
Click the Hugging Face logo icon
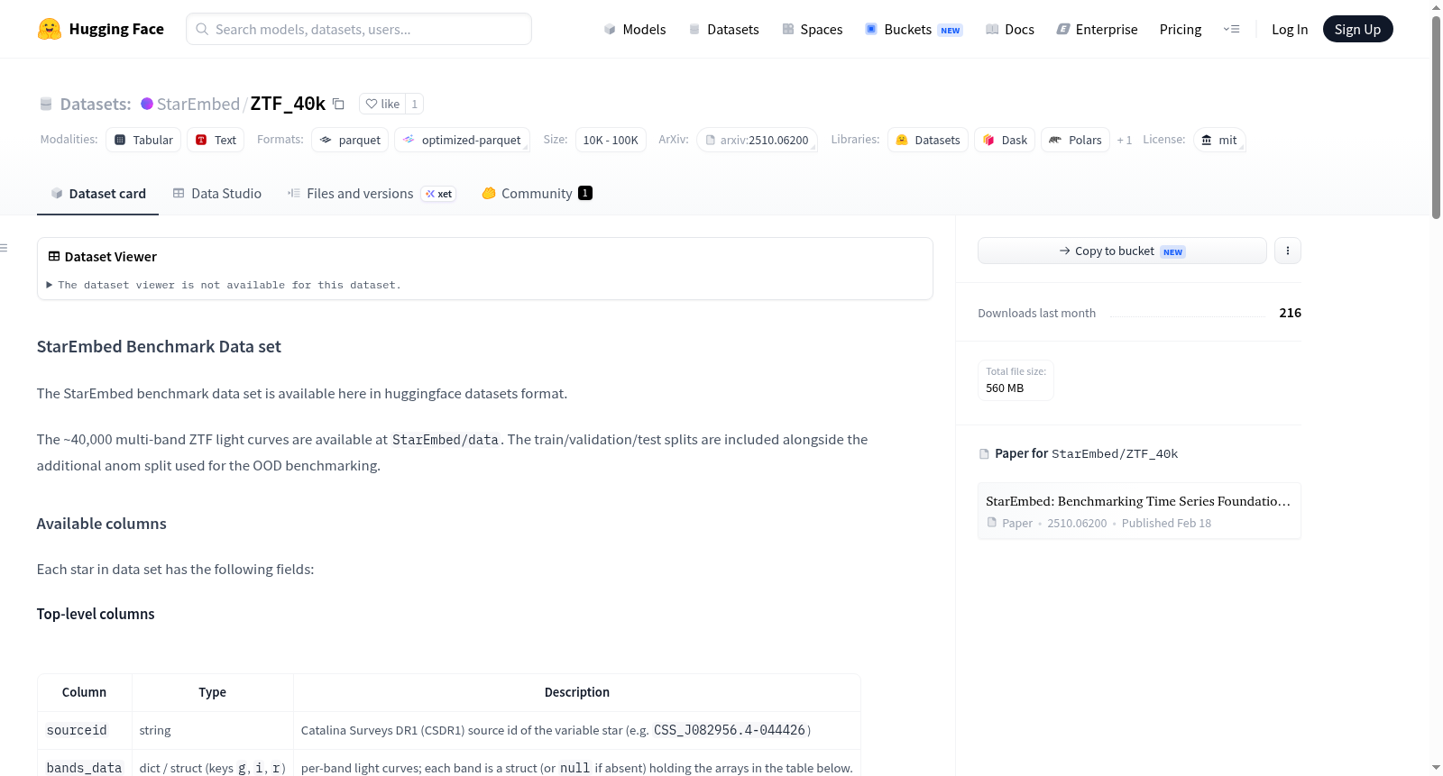(49, 29)
